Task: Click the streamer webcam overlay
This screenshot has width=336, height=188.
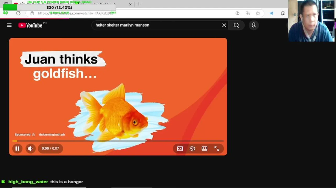Action: [311, 21]
